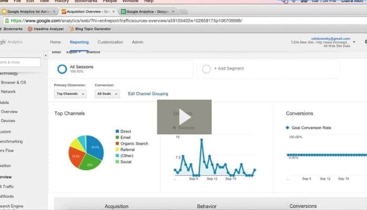Open the Headline Analyzer bookmark icon
This screenshot has width=367, height=210.
point(30,29)
